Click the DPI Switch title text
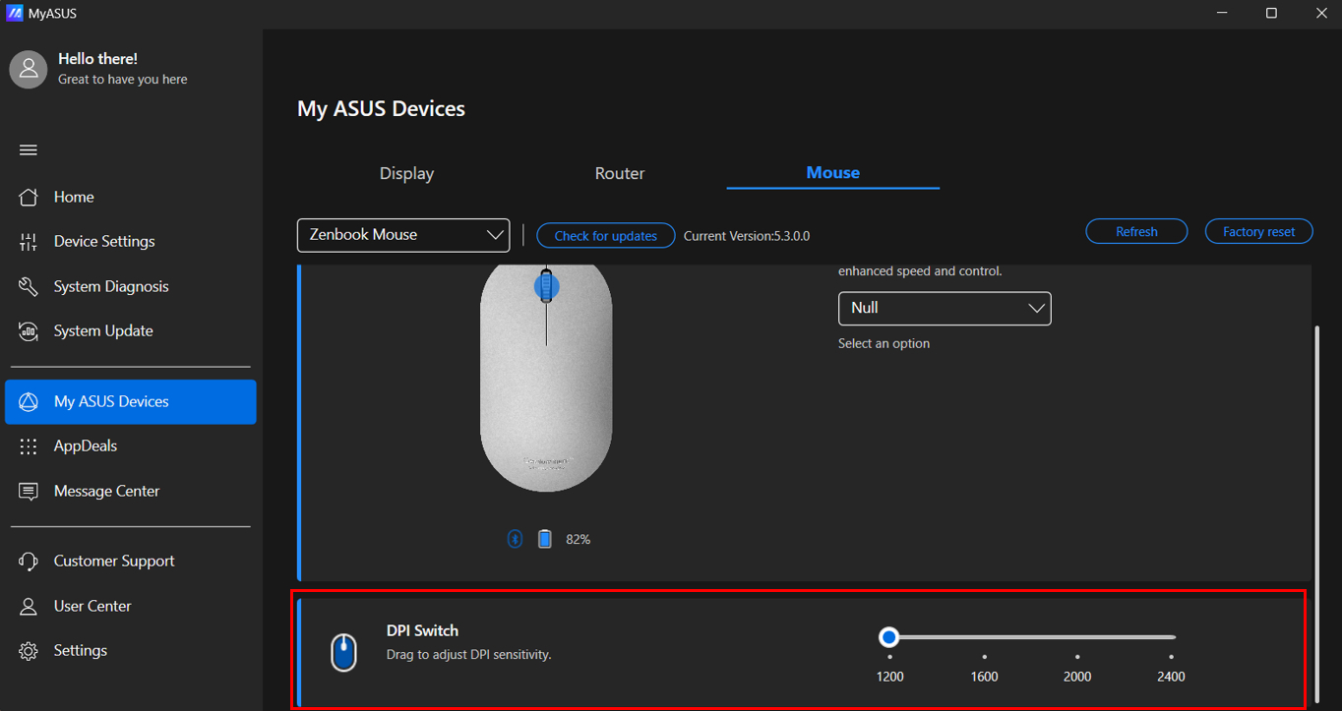Image resolution: width=1342 pixels, height=711 pixels. point(422,630)
